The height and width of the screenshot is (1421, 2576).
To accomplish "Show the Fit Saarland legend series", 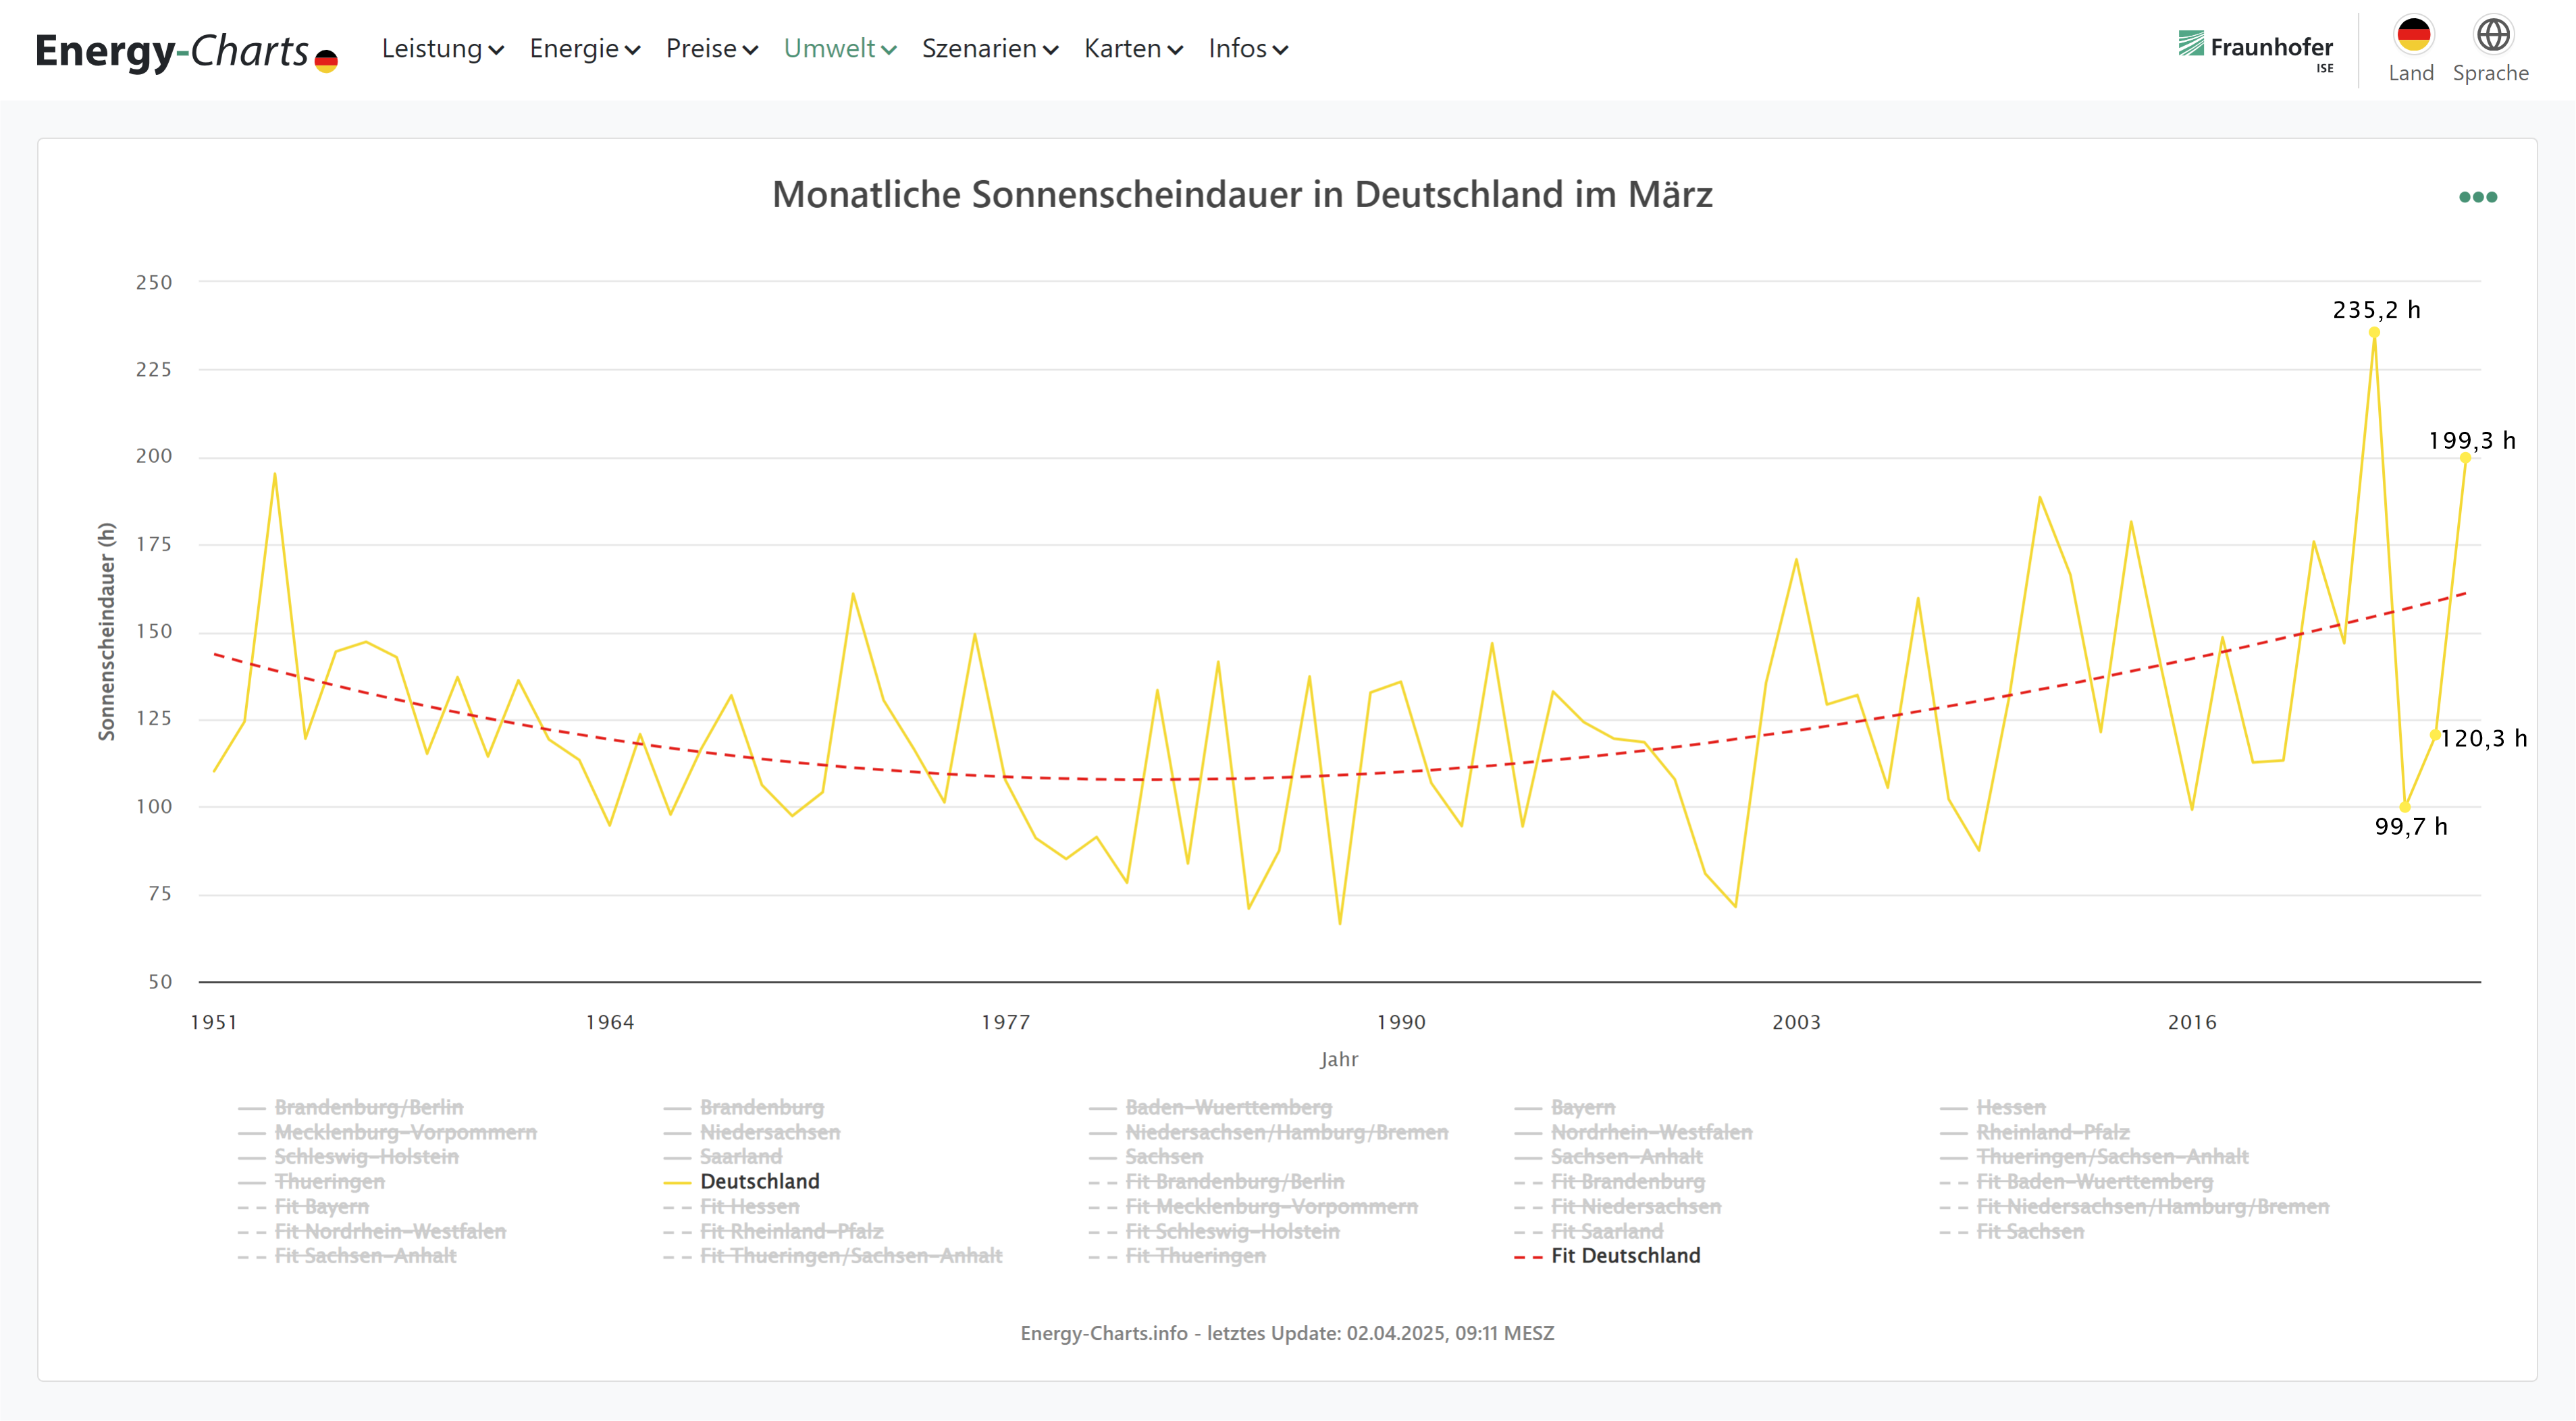I will [x=1589, y=1231].
